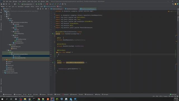
Task: Click Select Opened File target icon
Action: click(38, 9)
